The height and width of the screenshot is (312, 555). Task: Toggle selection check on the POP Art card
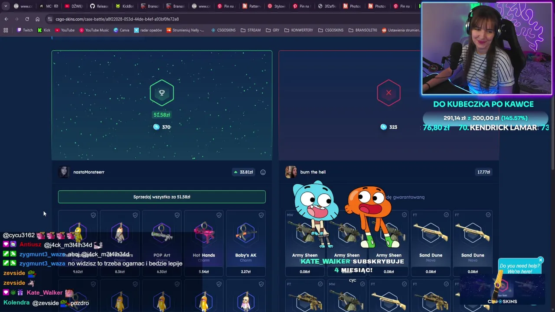pyautogui.click(x=177, y=215)
